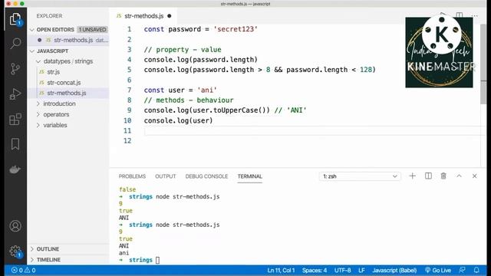Switch to the Debug Console tab
The image size is (491, 276).
[206, 176]
